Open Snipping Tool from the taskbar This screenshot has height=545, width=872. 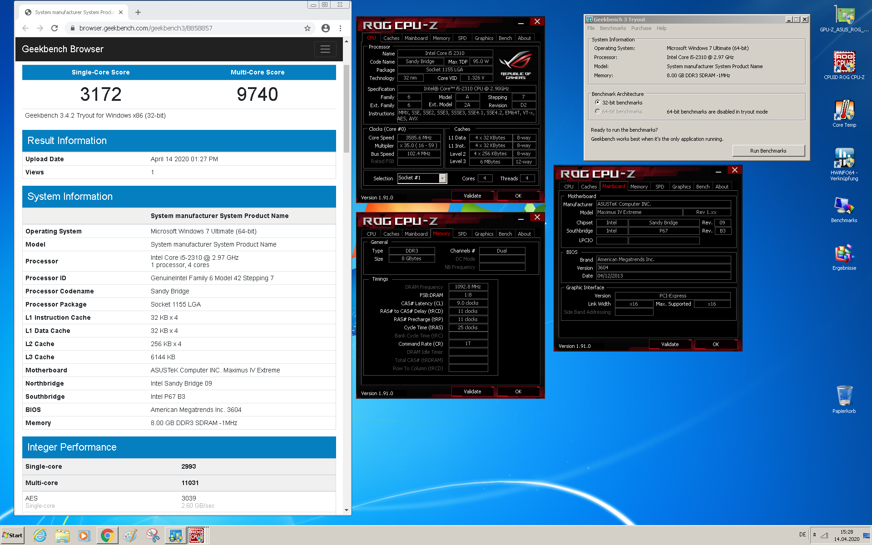pos(153,535)
